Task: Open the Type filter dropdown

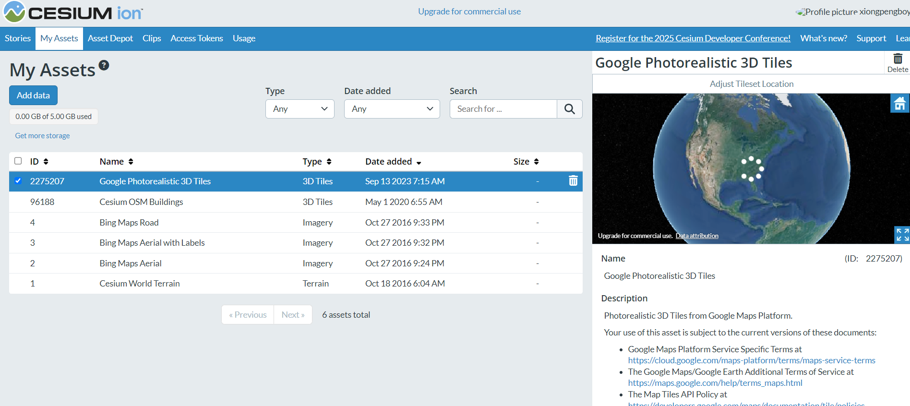Action: (x=300, y=109)
